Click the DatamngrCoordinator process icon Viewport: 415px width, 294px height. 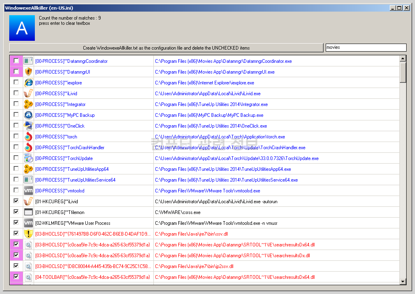(x=28, y=61)
